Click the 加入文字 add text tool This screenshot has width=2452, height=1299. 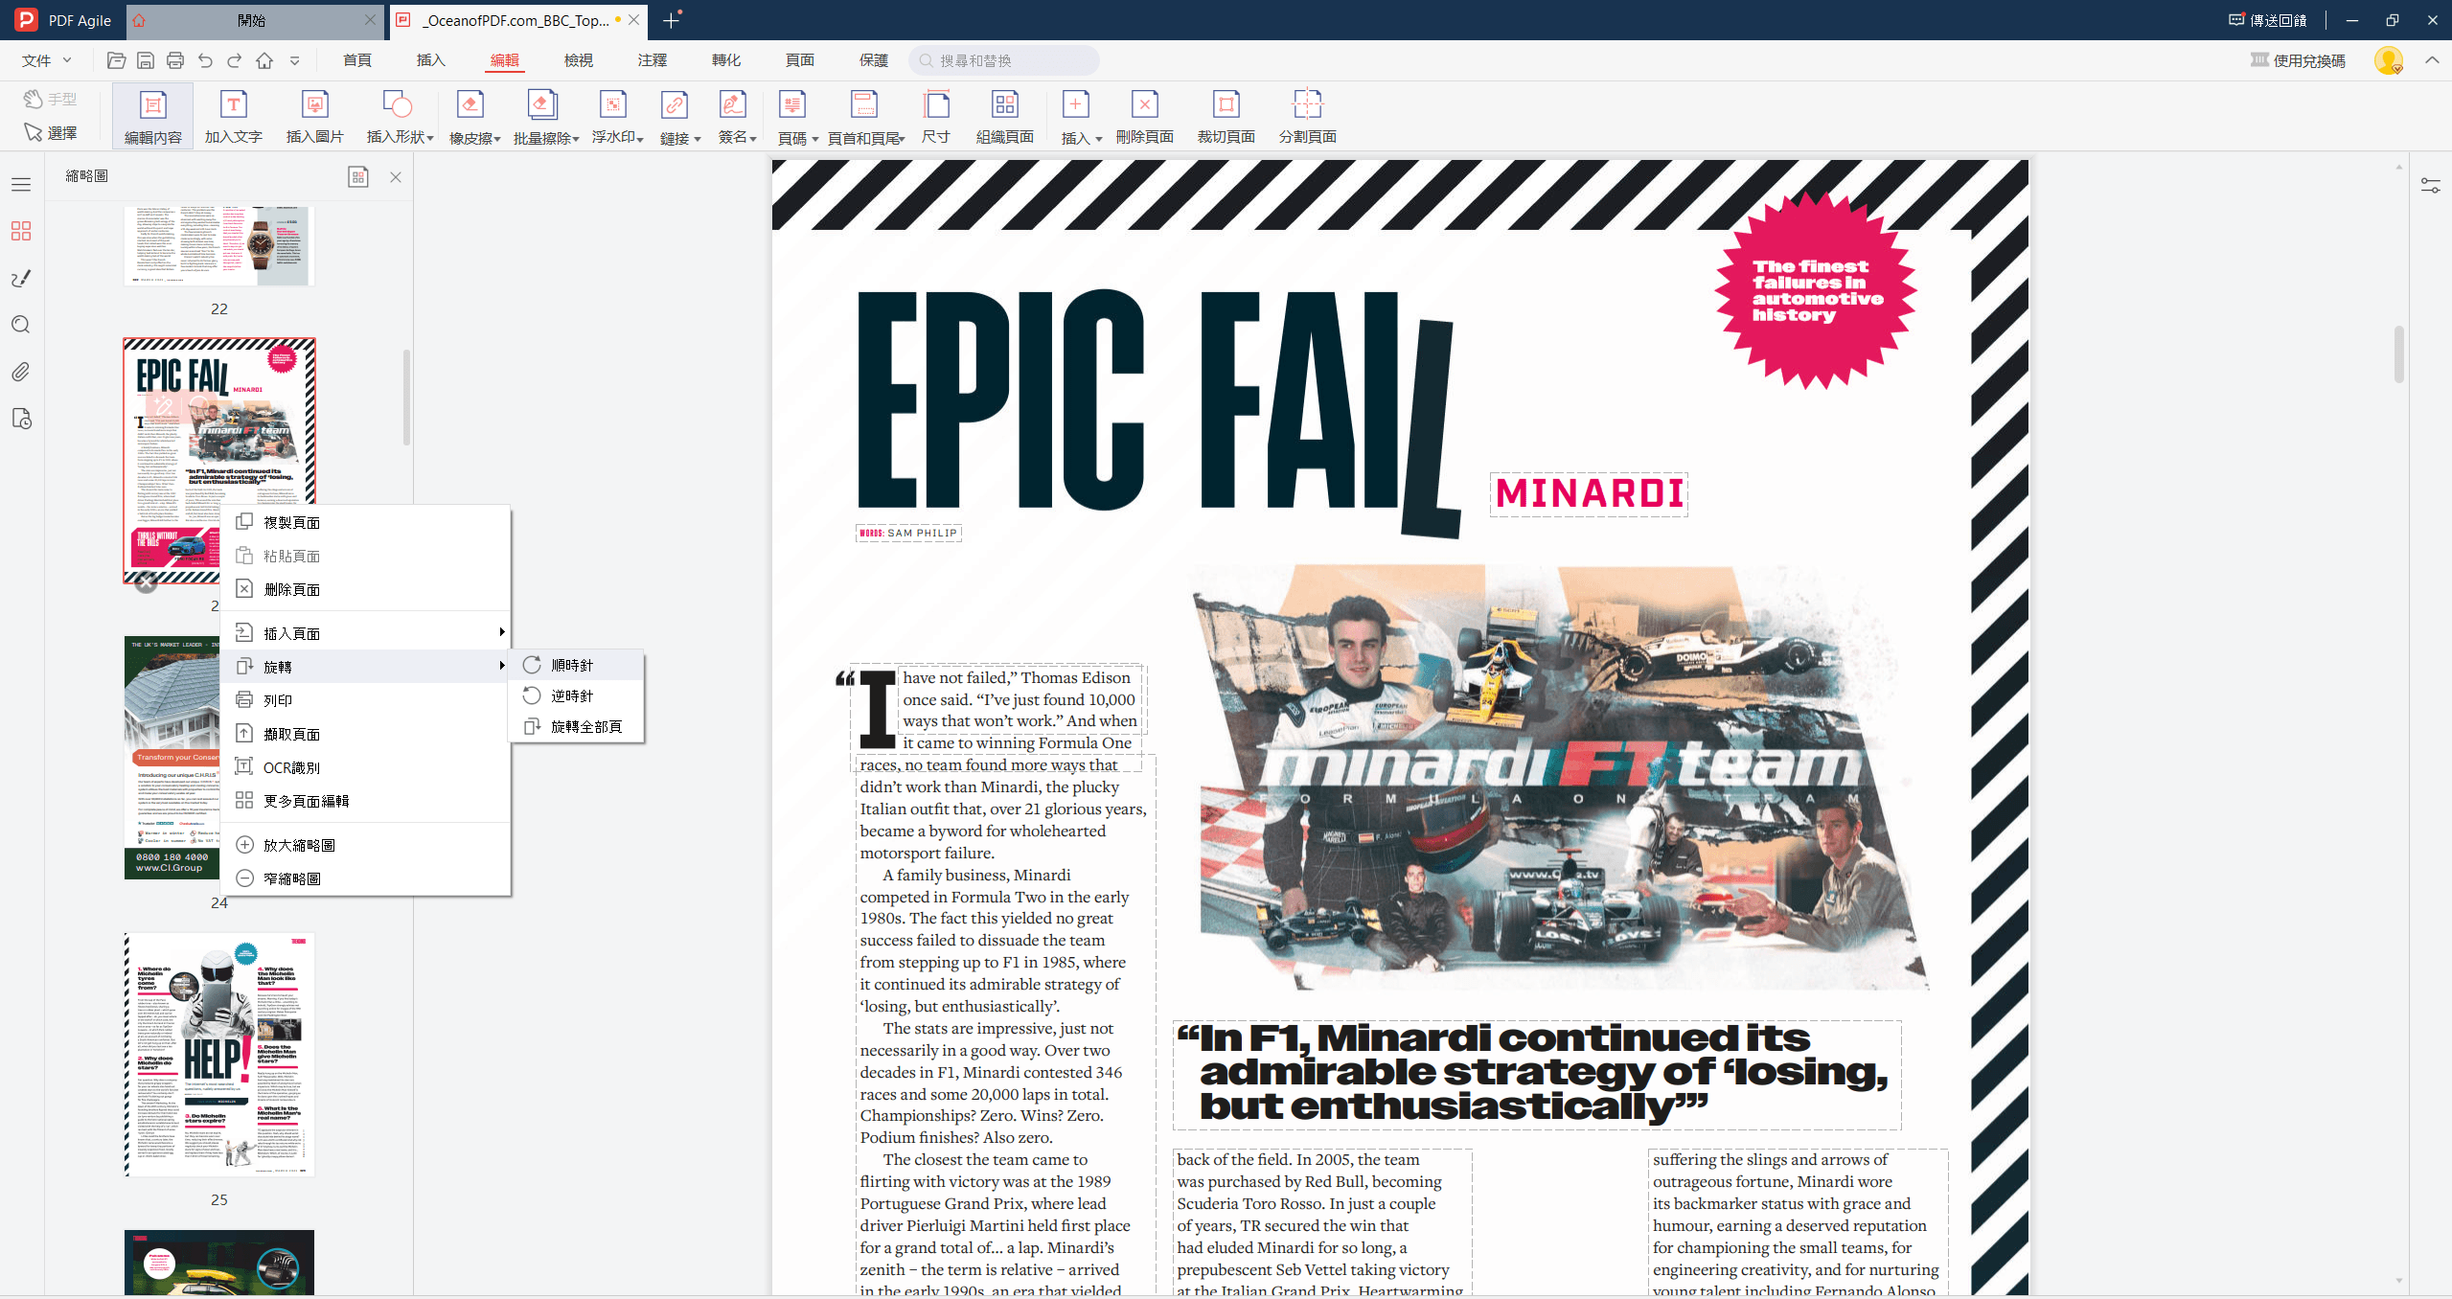point(233,117)
